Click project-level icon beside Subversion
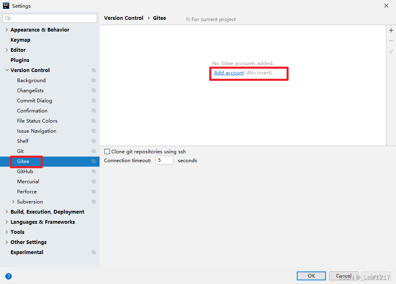 pos(94,202)
